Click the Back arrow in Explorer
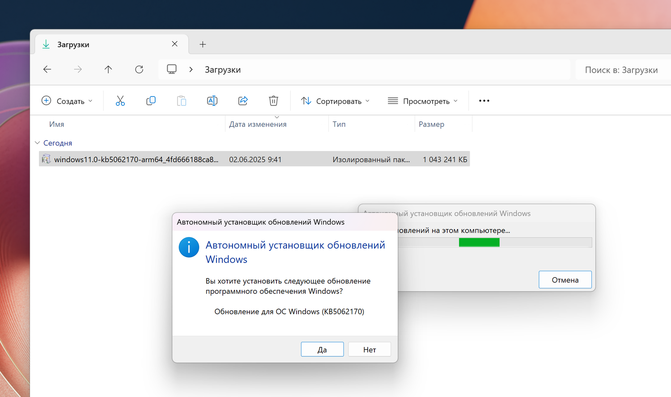The height and width of the screenshot is (397, 671). [47, 69]
